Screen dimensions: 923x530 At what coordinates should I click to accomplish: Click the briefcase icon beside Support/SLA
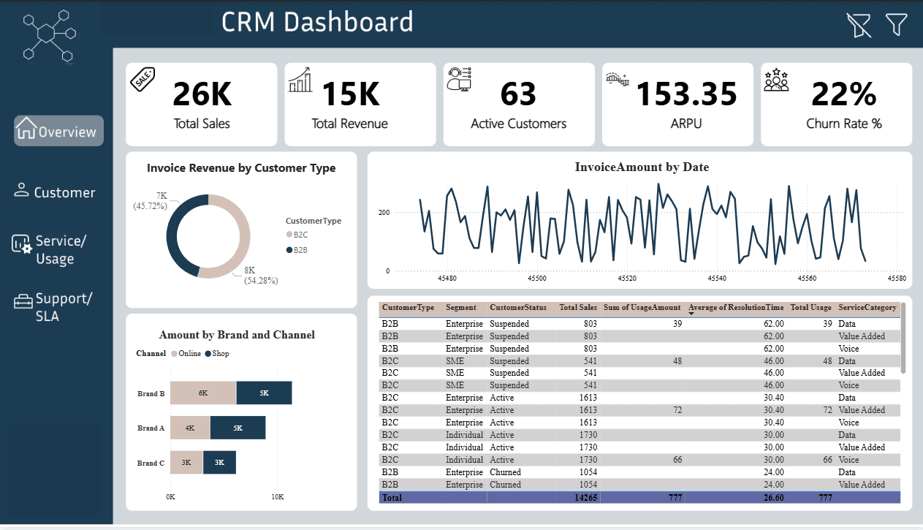coord(23,301)
